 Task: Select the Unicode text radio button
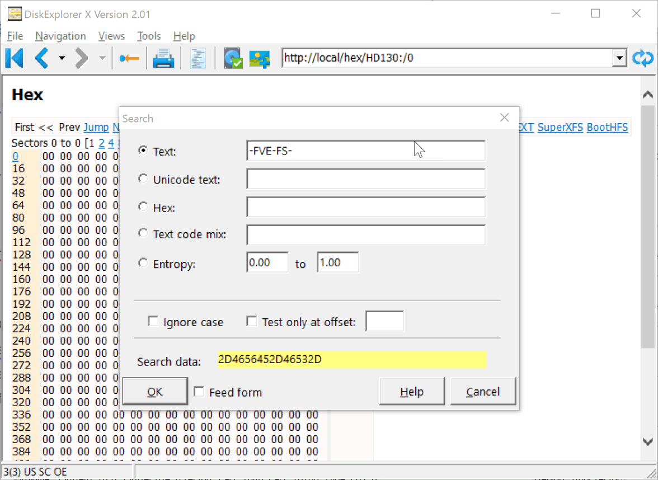pyautogui.click(x=143, y=179)
